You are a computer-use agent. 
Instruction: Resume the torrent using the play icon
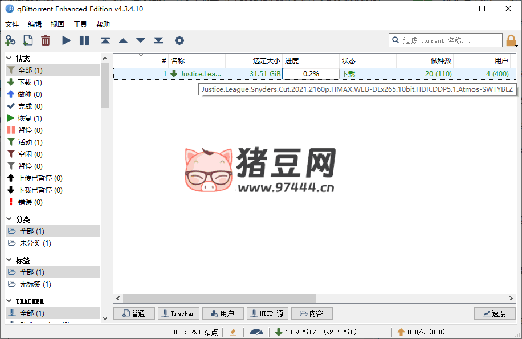tap(66, 40)
